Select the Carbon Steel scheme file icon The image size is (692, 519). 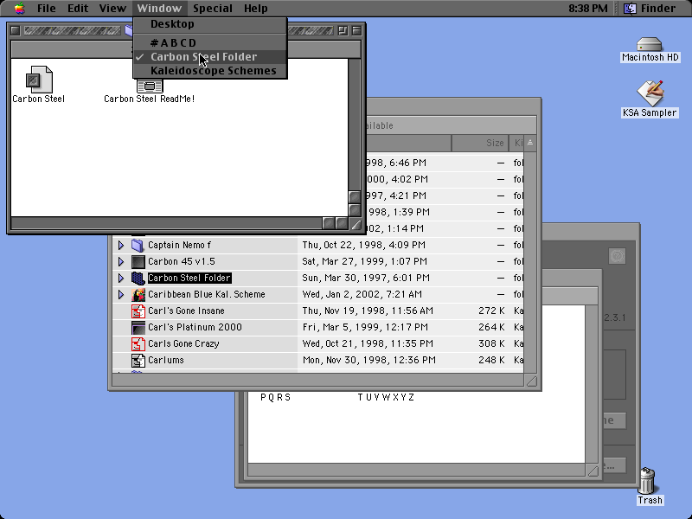tap(39, 79)
